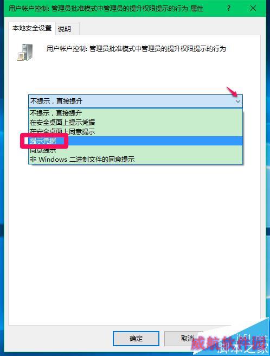Click the green title bar text

pyautogui.click(x=106, y=9)
